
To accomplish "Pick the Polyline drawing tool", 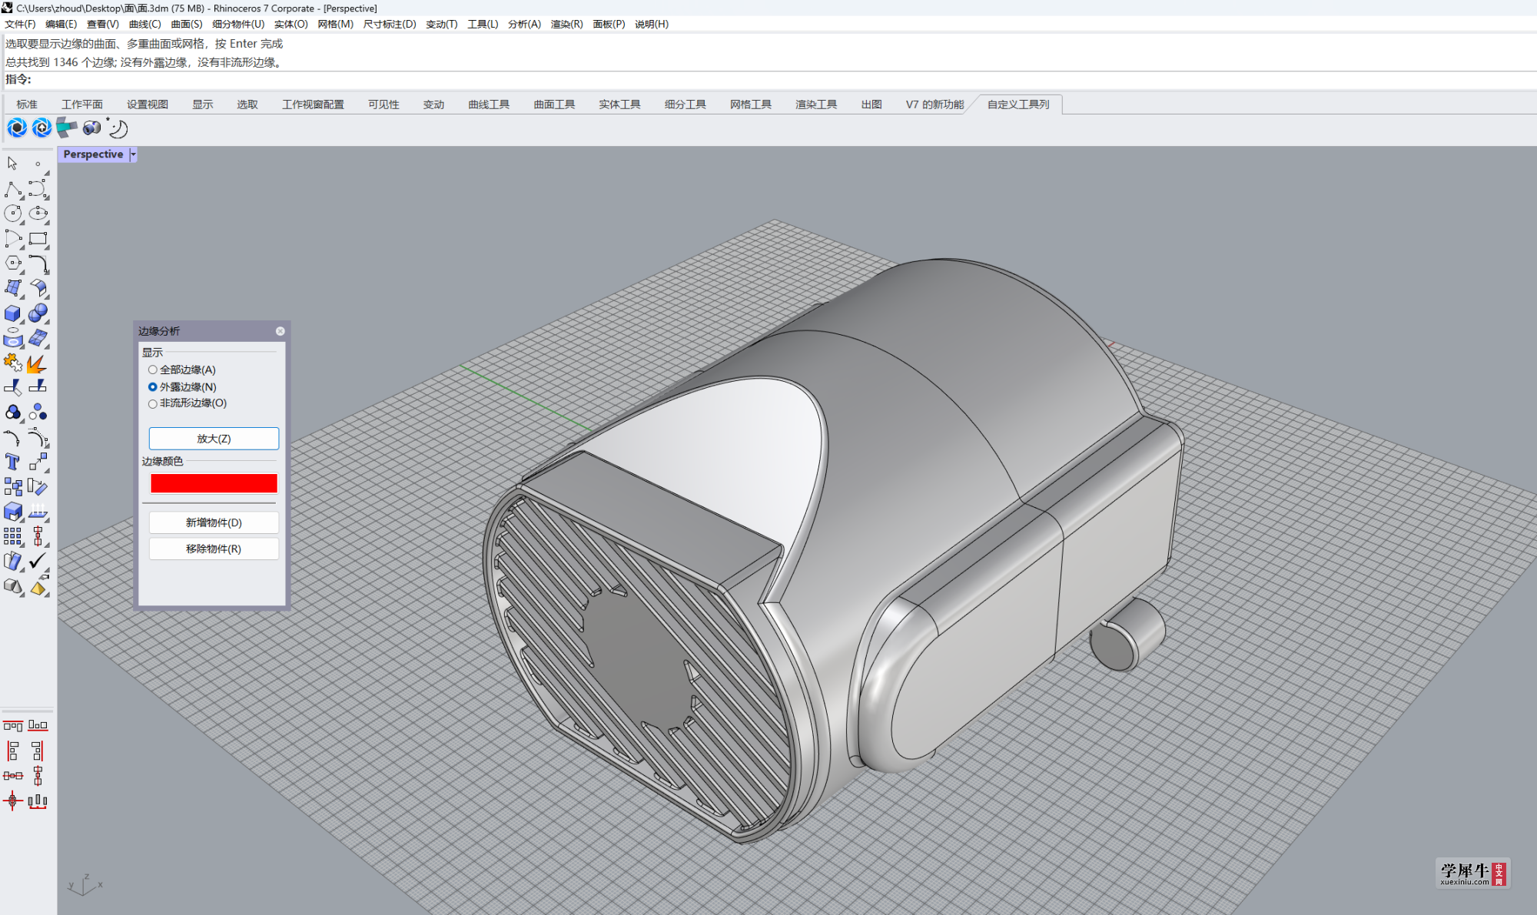I will pos(12,189).
